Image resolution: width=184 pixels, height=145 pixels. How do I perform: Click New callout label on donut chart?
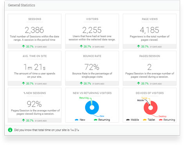tap(102, 116)
